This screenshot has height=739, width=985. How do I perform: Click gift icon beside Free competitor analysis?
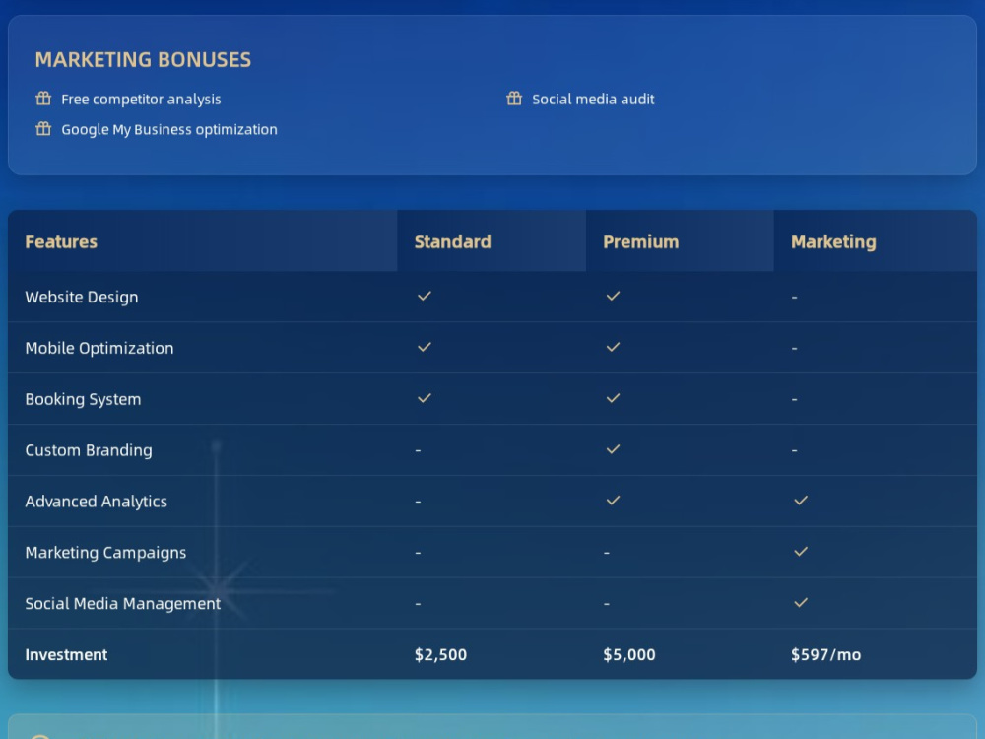click(43, 98)
